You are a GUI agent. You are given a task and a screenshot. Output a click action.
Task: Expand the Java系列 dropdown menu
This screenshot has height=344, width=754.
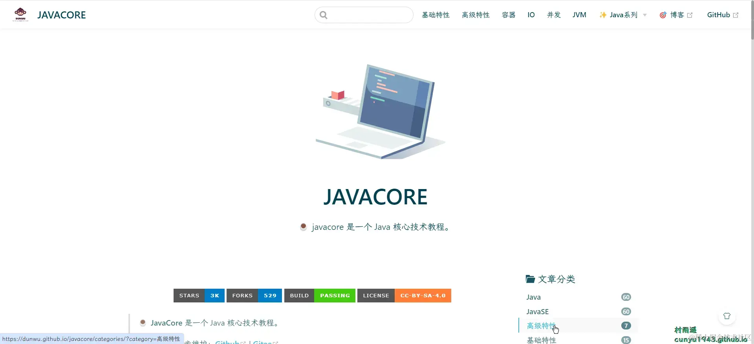(x=623, y=15)
